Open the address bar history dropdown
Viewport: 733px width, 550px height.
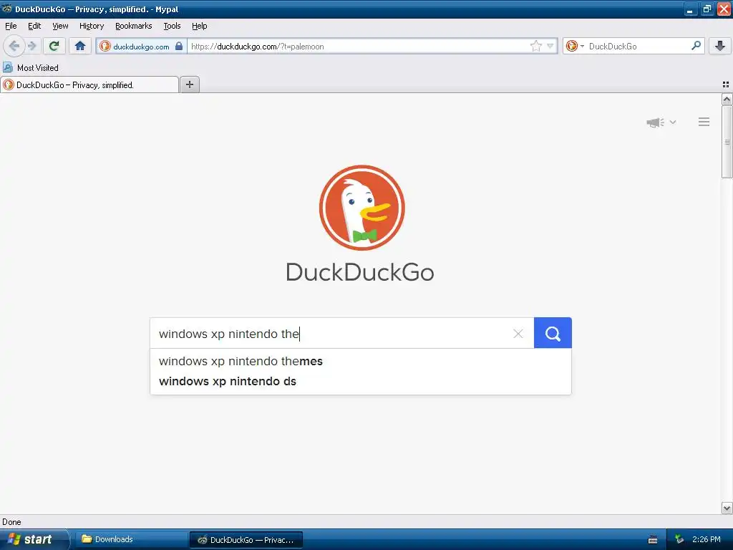click(550, 46)
